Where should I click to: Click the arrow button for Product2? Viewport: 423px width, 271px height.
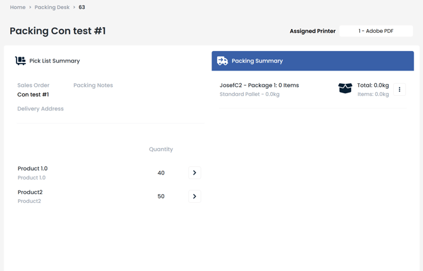tap(194, 197)
